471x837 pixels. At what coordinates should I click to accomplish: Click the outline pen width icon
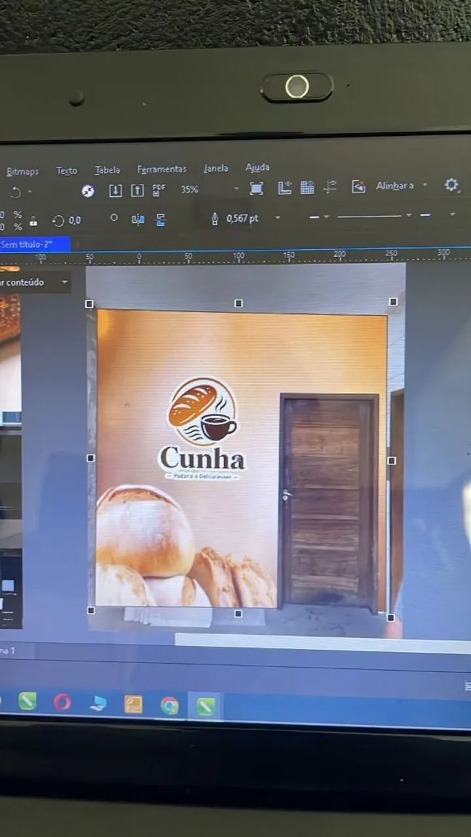tap(215, 219)
